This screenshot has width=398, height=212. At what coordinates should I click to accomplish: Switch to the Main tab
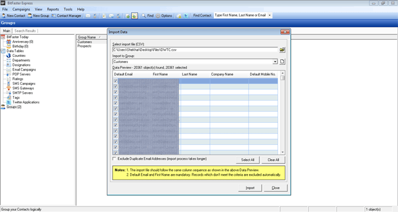pos(7,31)
